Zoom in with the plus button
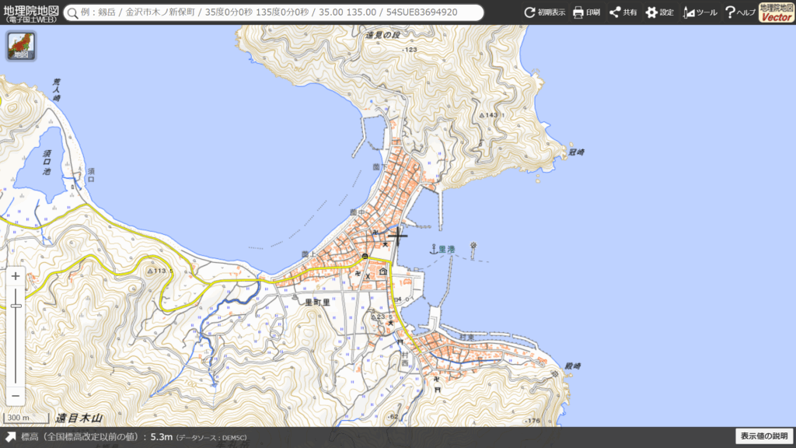Viewport: 796px width, 448px height. point(16,276)
